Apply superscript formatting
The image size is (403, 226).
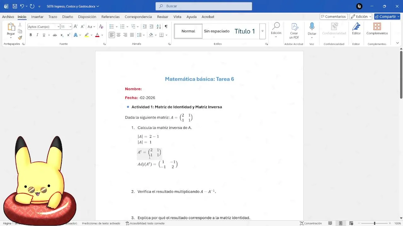click(x=69, y=35)
